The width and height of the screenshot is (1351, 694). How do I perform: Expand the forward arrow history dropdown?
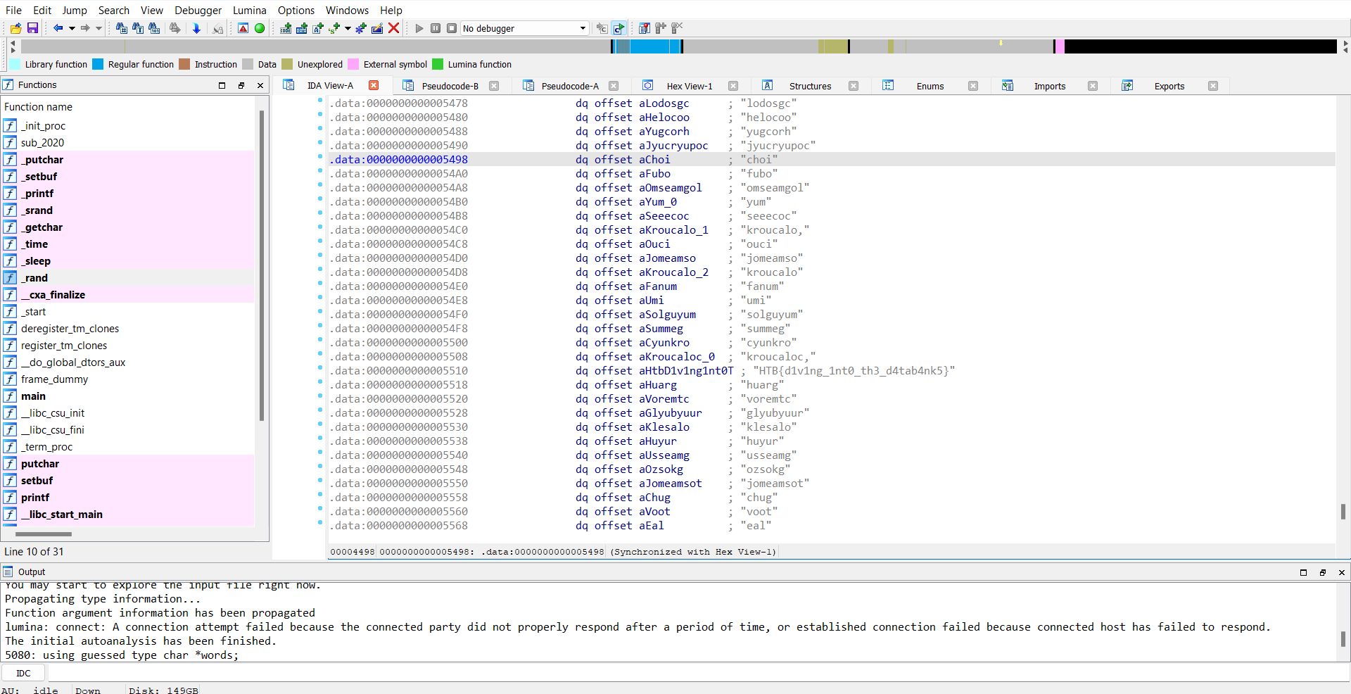pyautogui.click(x=99, y=28)
